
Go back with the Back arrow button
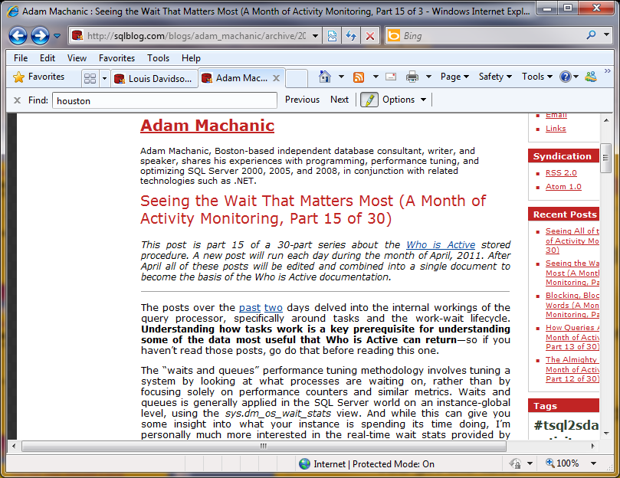coord(18,36)
